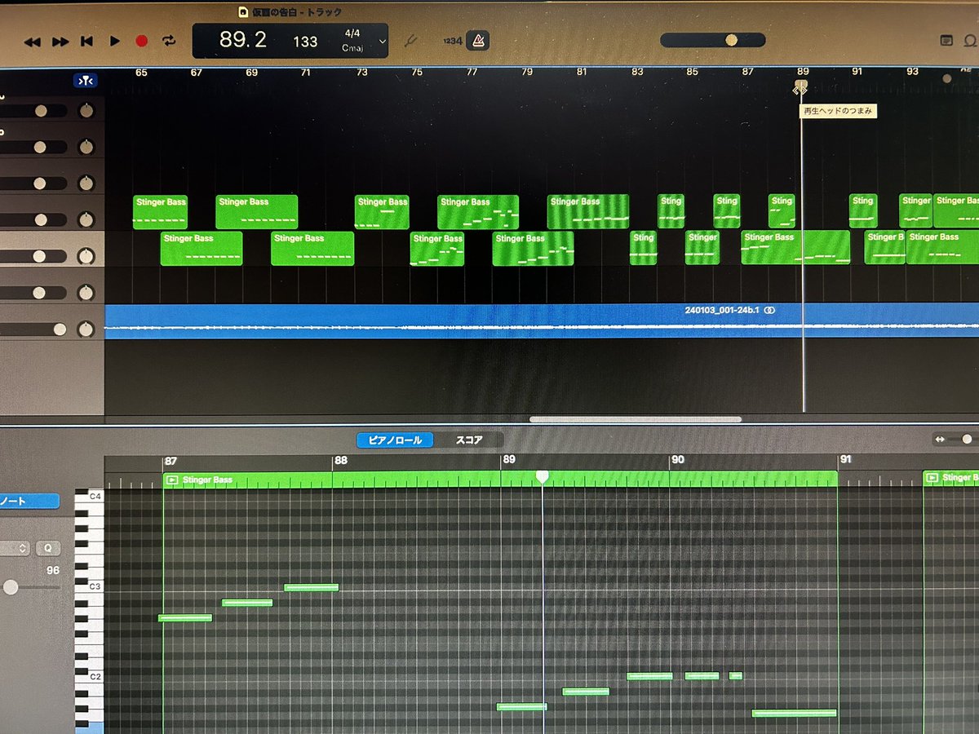Go to the beginning of the project
Image resolution: width=979 pixels, height=734 pixels.
[86, 41]
